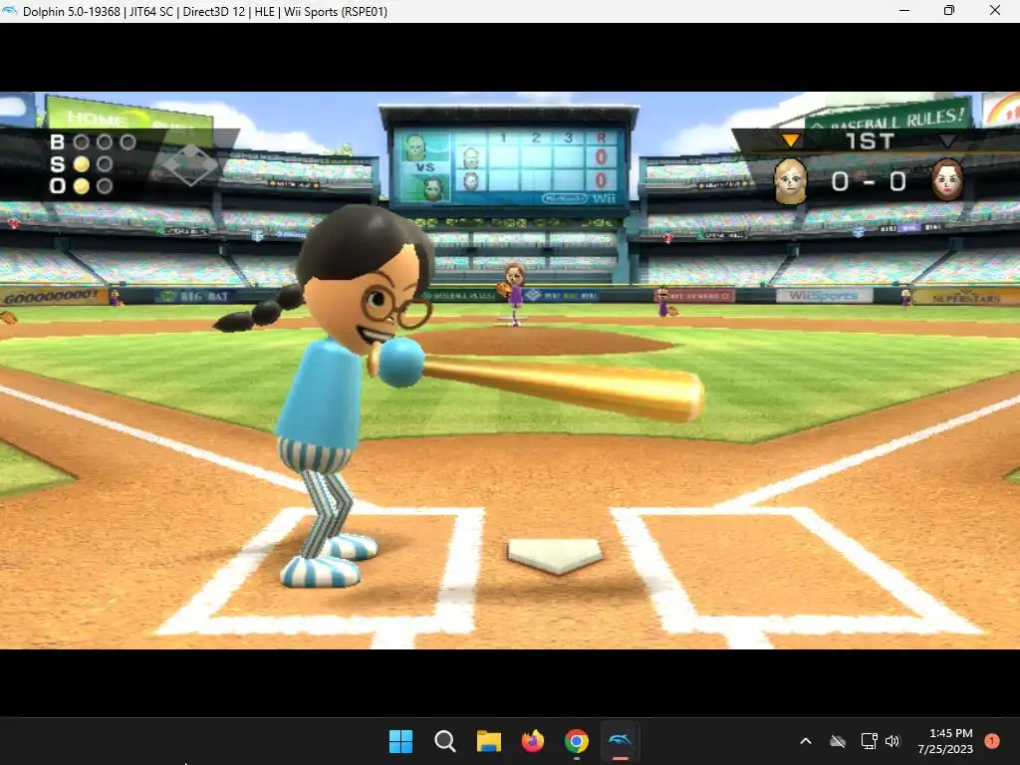The height and width of the screenshot is (765, 1020).
Task: Click the Wii logo on the scoreboard
Action: (x=604, y=198)
